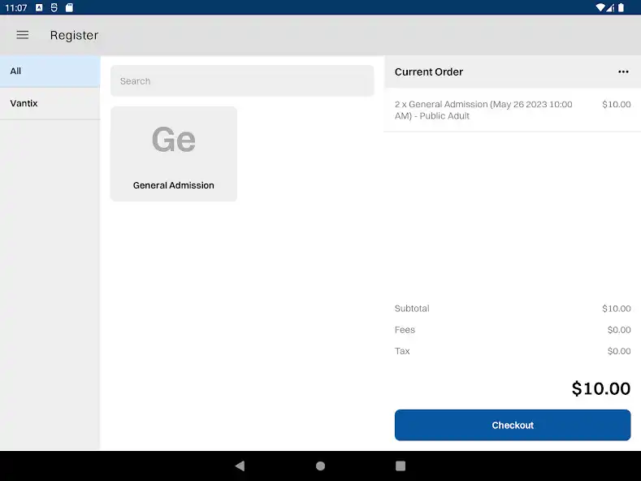Select the All category tab

pyautogui.click(x=50, y=71)
